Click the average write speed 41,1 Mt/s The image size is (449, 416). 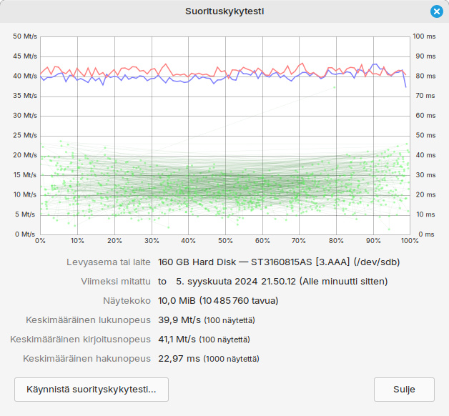click(x=177, y=340)
